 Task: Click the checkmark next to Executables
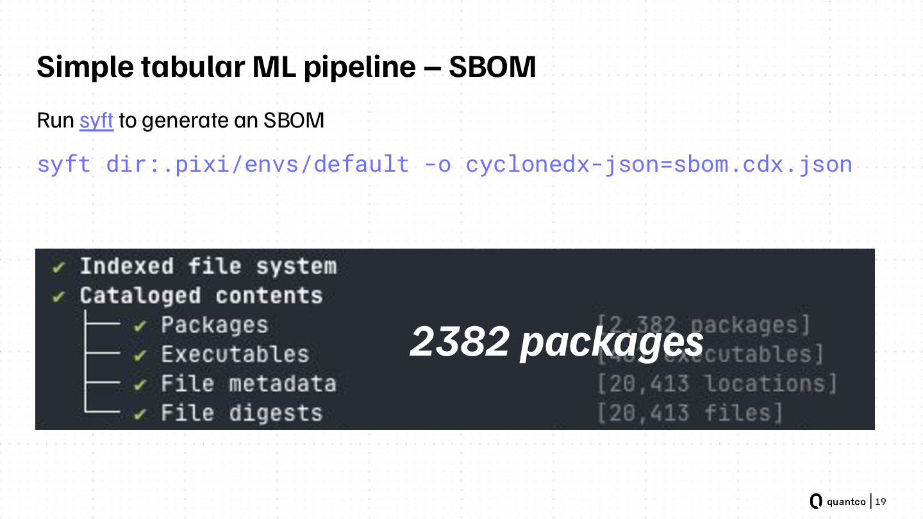tap(140, 356)
